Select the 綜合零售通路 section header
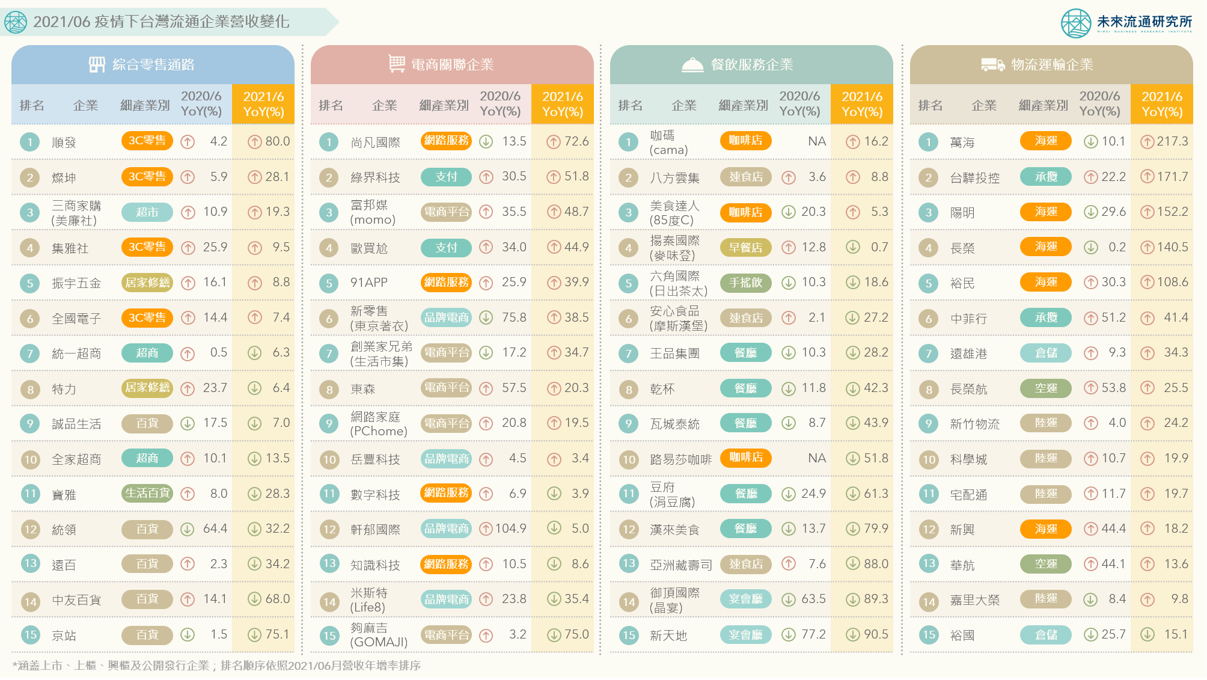 (x=153, y=64)
